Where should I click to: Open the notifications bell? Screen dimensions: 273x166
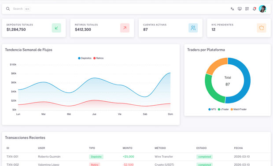[254, 9]
